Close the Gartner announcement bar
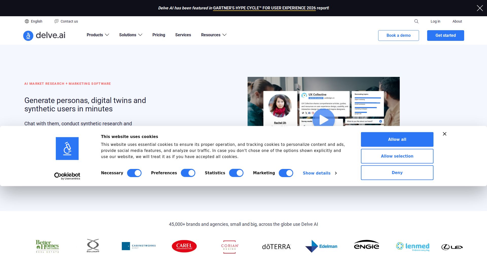Image resolution: width=487 pixels, height=274 pixels. [480, 8]
